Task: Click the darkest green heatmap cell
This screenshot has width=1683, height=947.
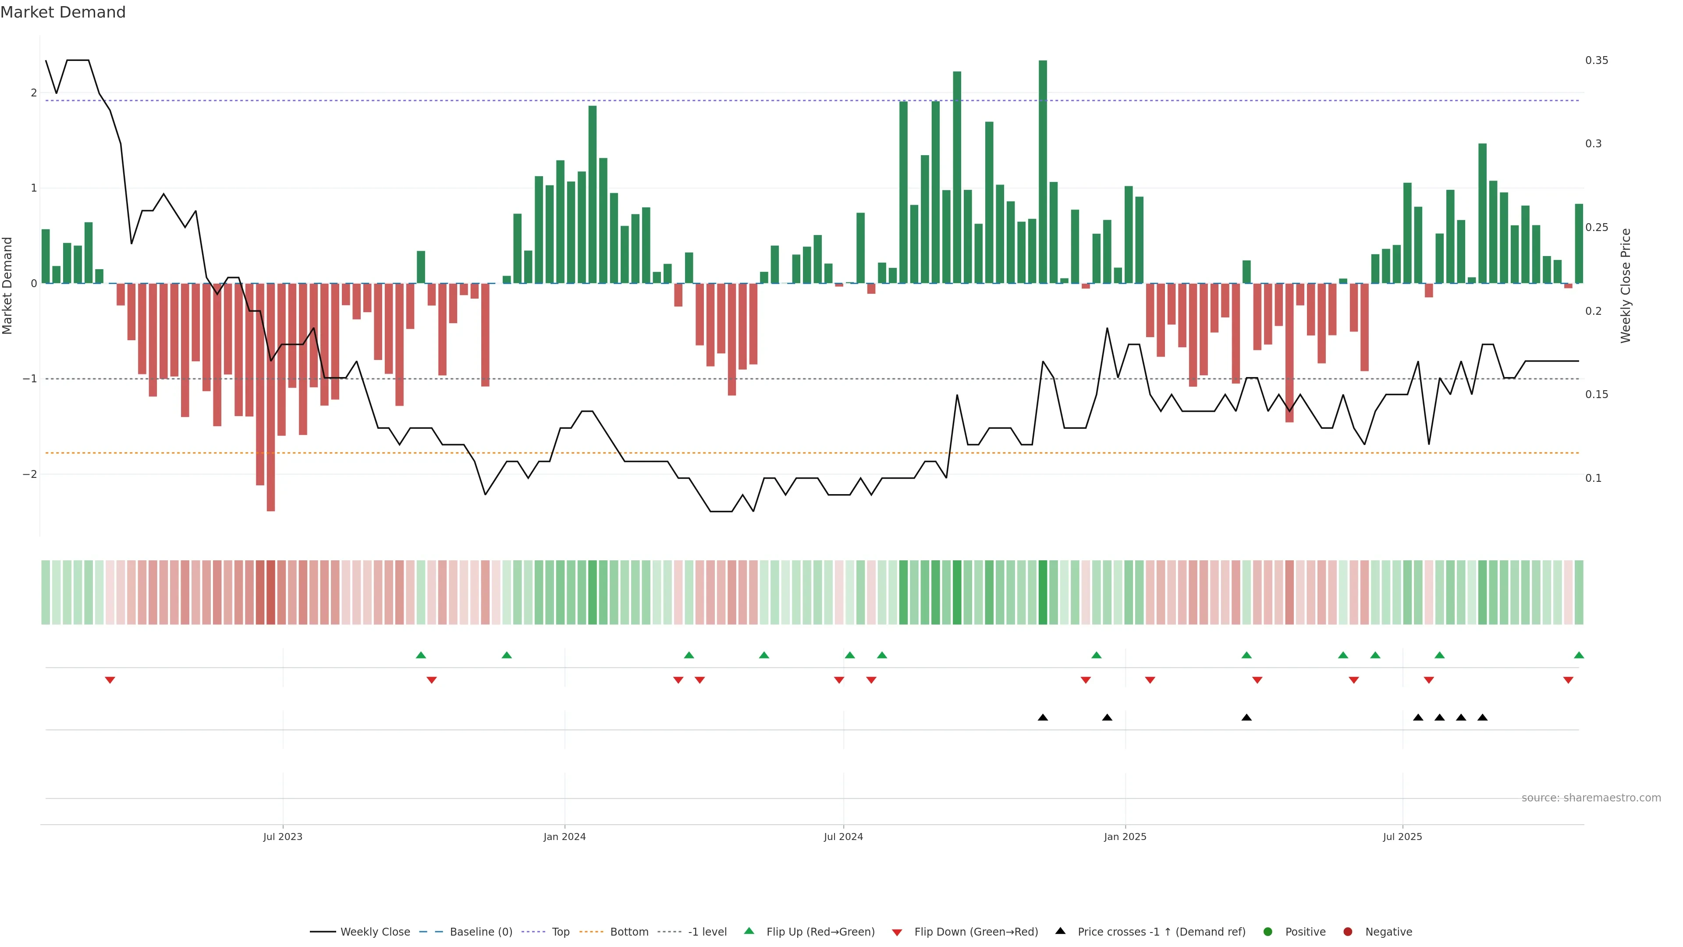Action: pos(1043,592)
